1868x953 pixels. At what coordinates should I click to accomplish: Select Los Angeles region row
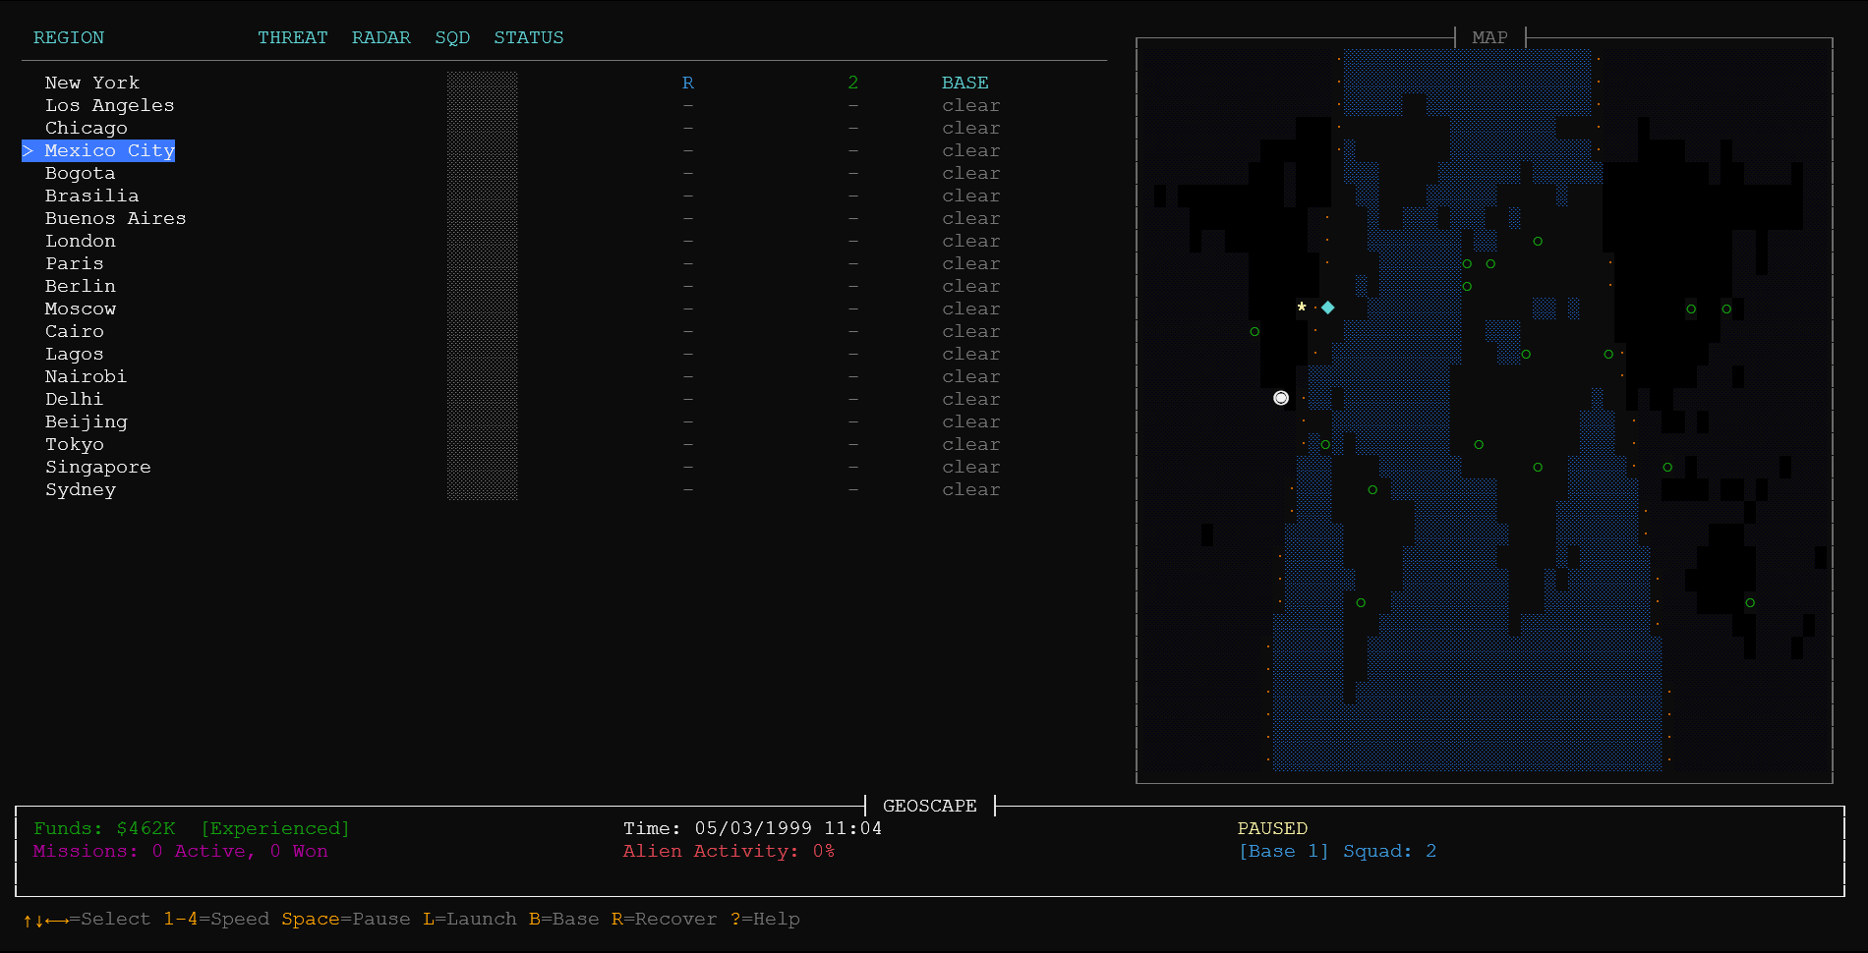(x=109, y=105)
